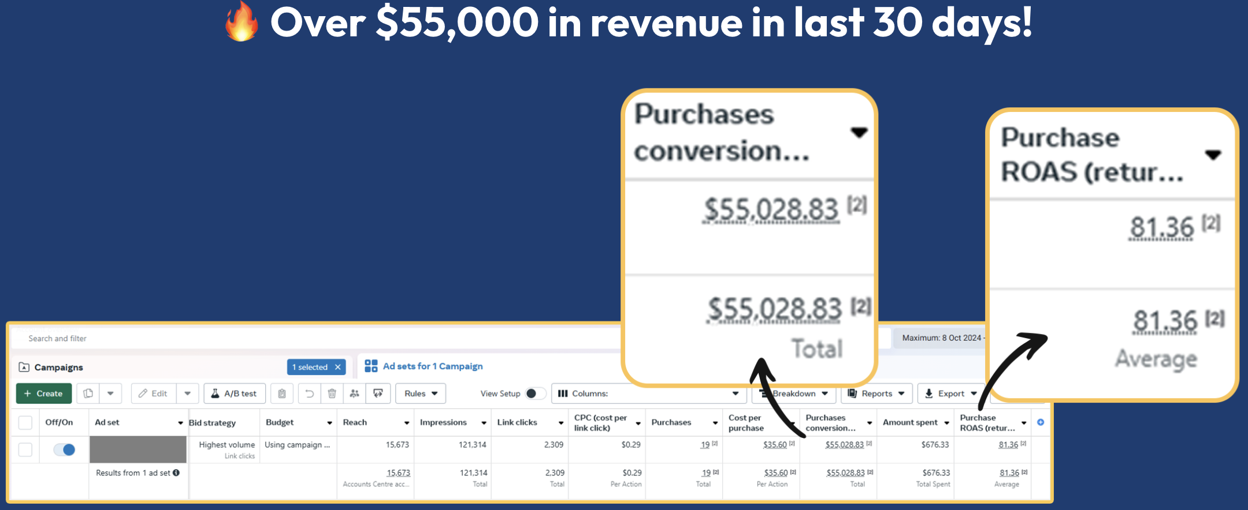1248x510 pixels.
Task: Click the green Create button
Action: coord(44,393)
